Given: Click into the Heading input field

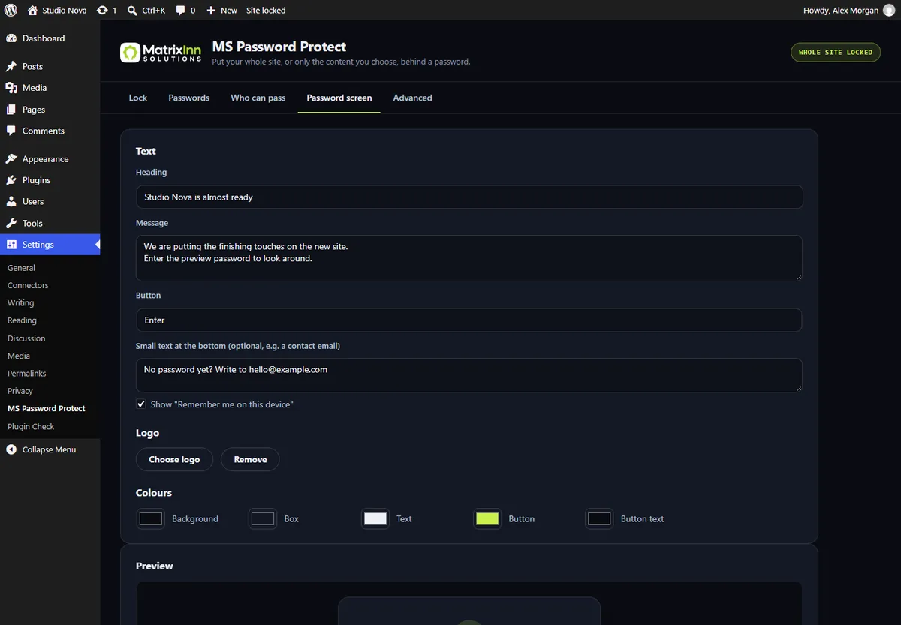Looking at the screenshot, I should pyautogui.click(x=469, y=197).
